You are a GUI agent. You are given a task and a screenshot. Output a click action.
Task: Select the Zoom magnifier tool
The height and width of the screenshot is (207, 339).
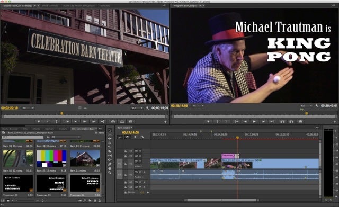pos(110,173)
